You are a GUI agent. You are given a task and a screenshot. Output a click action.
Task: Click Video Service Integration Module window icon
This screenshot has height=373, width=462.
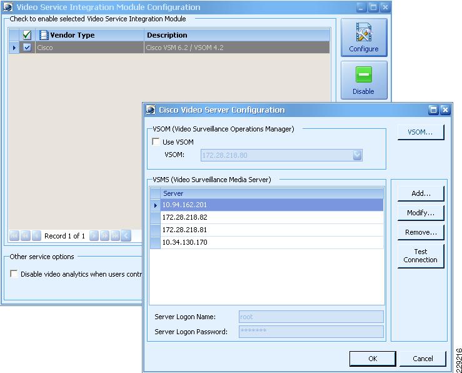click(8, 7)
